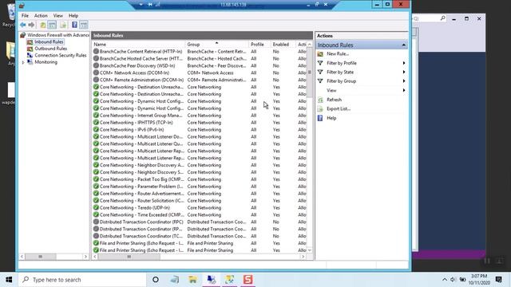Show hidden tray icons chevron
Viewport: 511px width, 287px height.
pos(445,280)
